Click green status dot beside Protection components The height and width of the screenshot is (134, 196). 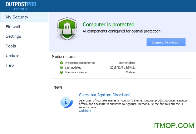61,63
